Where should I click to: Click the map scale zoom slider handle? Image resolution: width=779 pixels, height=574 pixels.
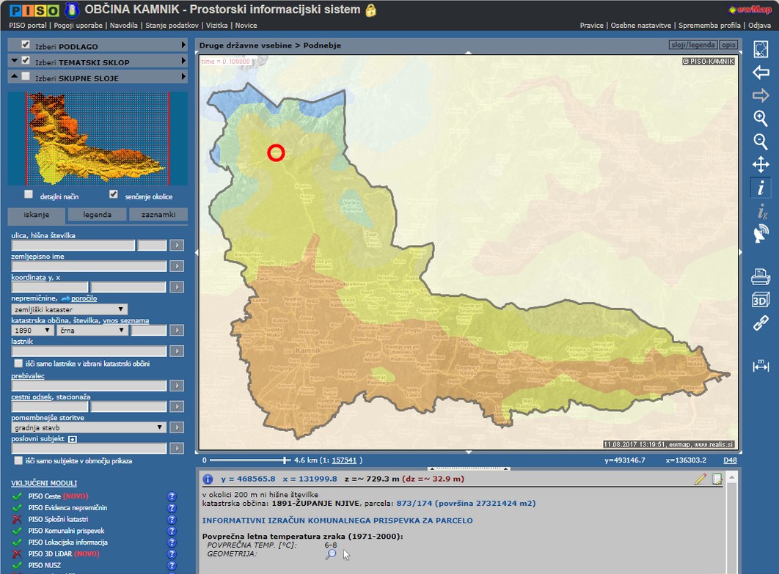click(285, 460)
